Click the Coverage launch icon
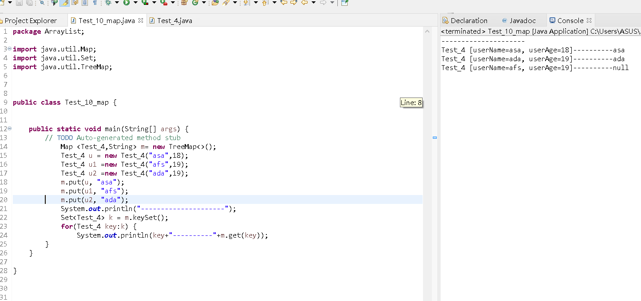641x301 pixels. pyautogui.click(x=145, y=3)
